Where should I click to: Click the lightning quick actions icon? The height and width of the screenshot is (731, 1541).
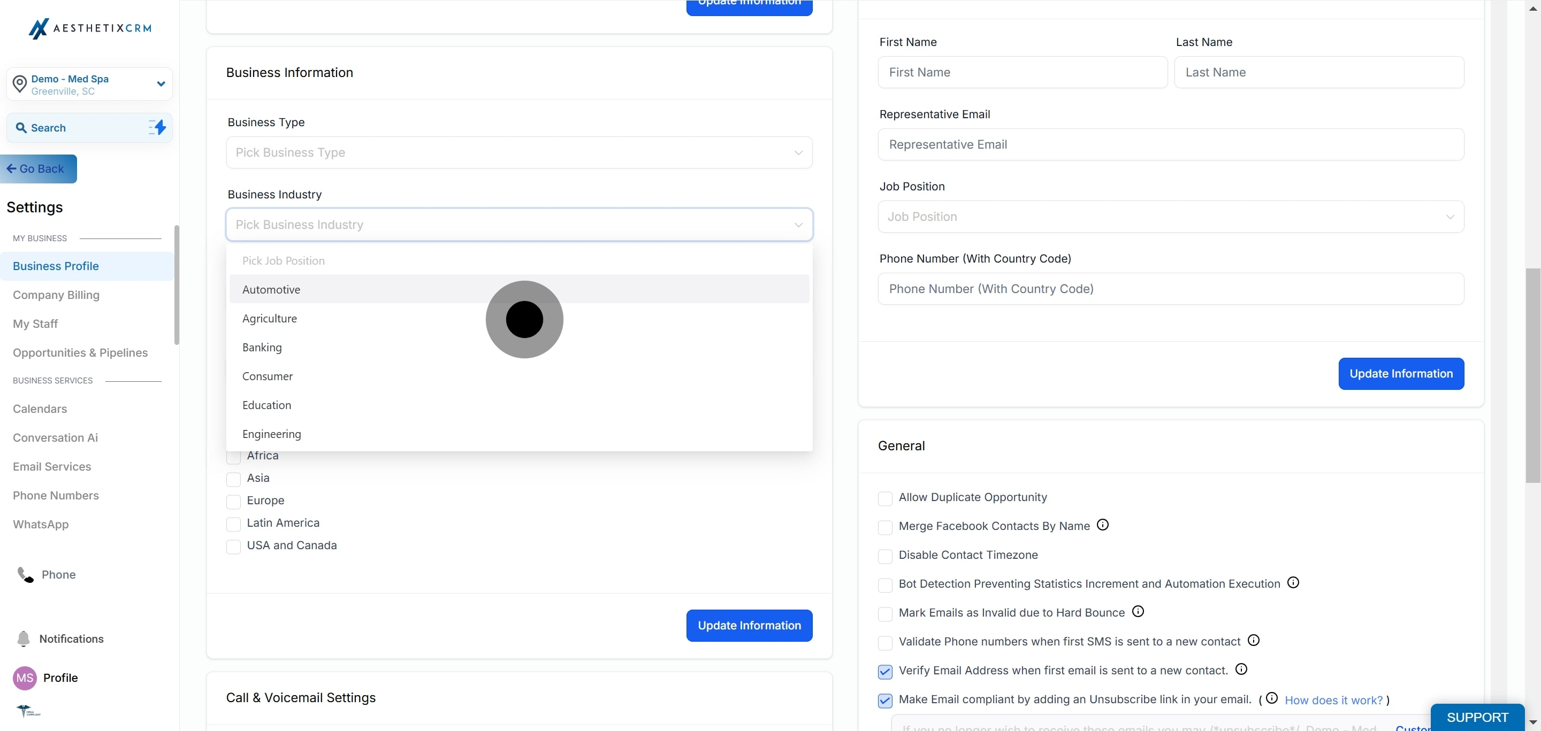(x=157, y=127)
